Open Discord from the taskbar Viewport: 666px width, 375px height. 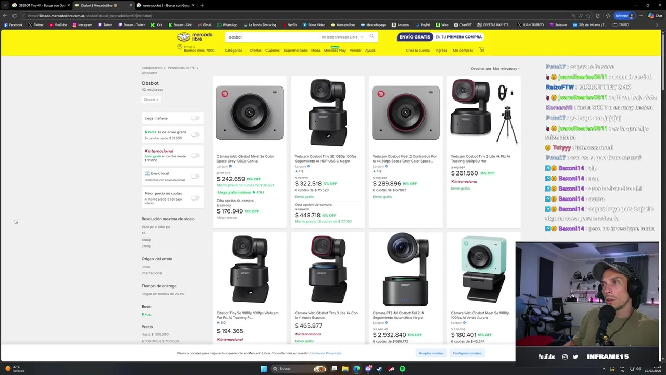[x=368, y=369]
